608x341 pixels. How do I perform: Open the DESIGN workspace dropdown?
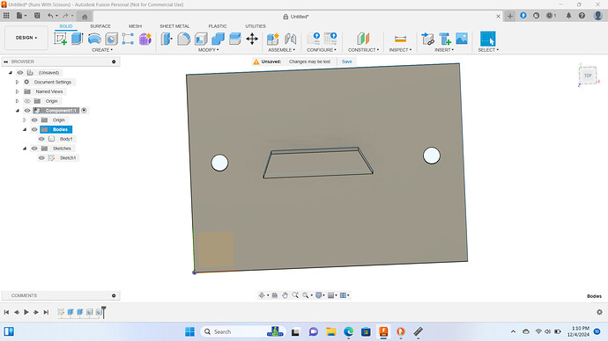pyautogui.click(x=26, y=38)
